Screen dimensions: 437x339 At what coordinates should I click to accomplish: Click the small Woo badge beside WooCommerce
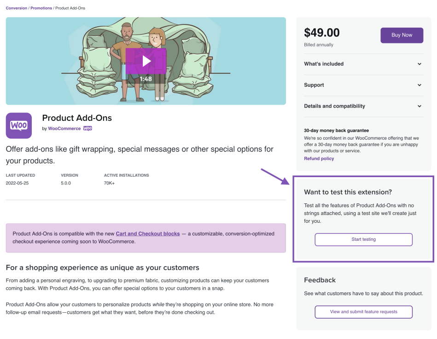tap(87, 129)
